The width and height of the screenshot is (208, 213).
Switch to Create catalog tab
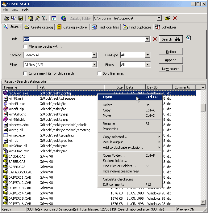39,27
